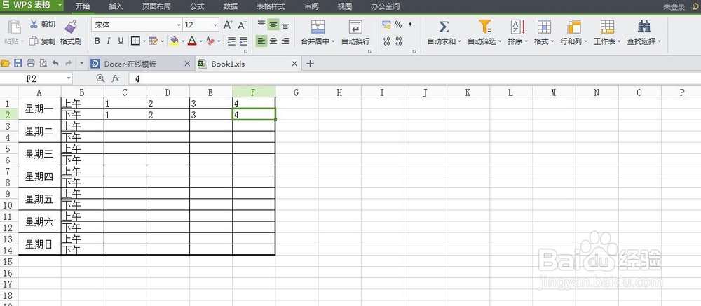
Task: Click the Print icon in quick toolbar
Action: [30, 64]
